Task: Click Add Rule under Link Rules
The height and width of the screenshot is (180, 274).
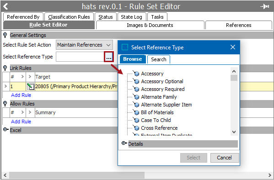Action: click(x=21, y=95)
